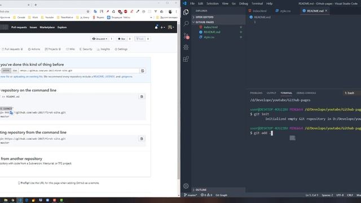Viewport: 361px width, 203px height.
Task: Open the Extensions view in VS Code
Action: (x=186, y=59)
